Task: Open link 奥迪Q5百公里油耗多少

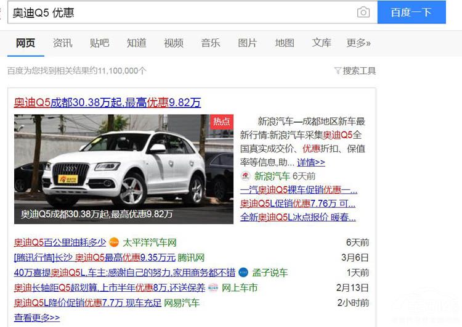Action: tap(60, 242)
